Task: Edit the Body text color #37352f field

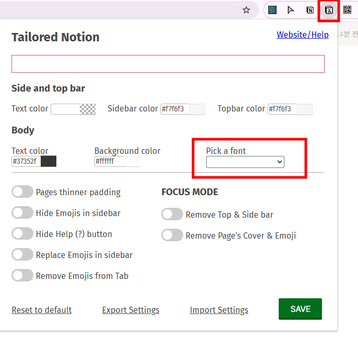Action: pos(26,161)
